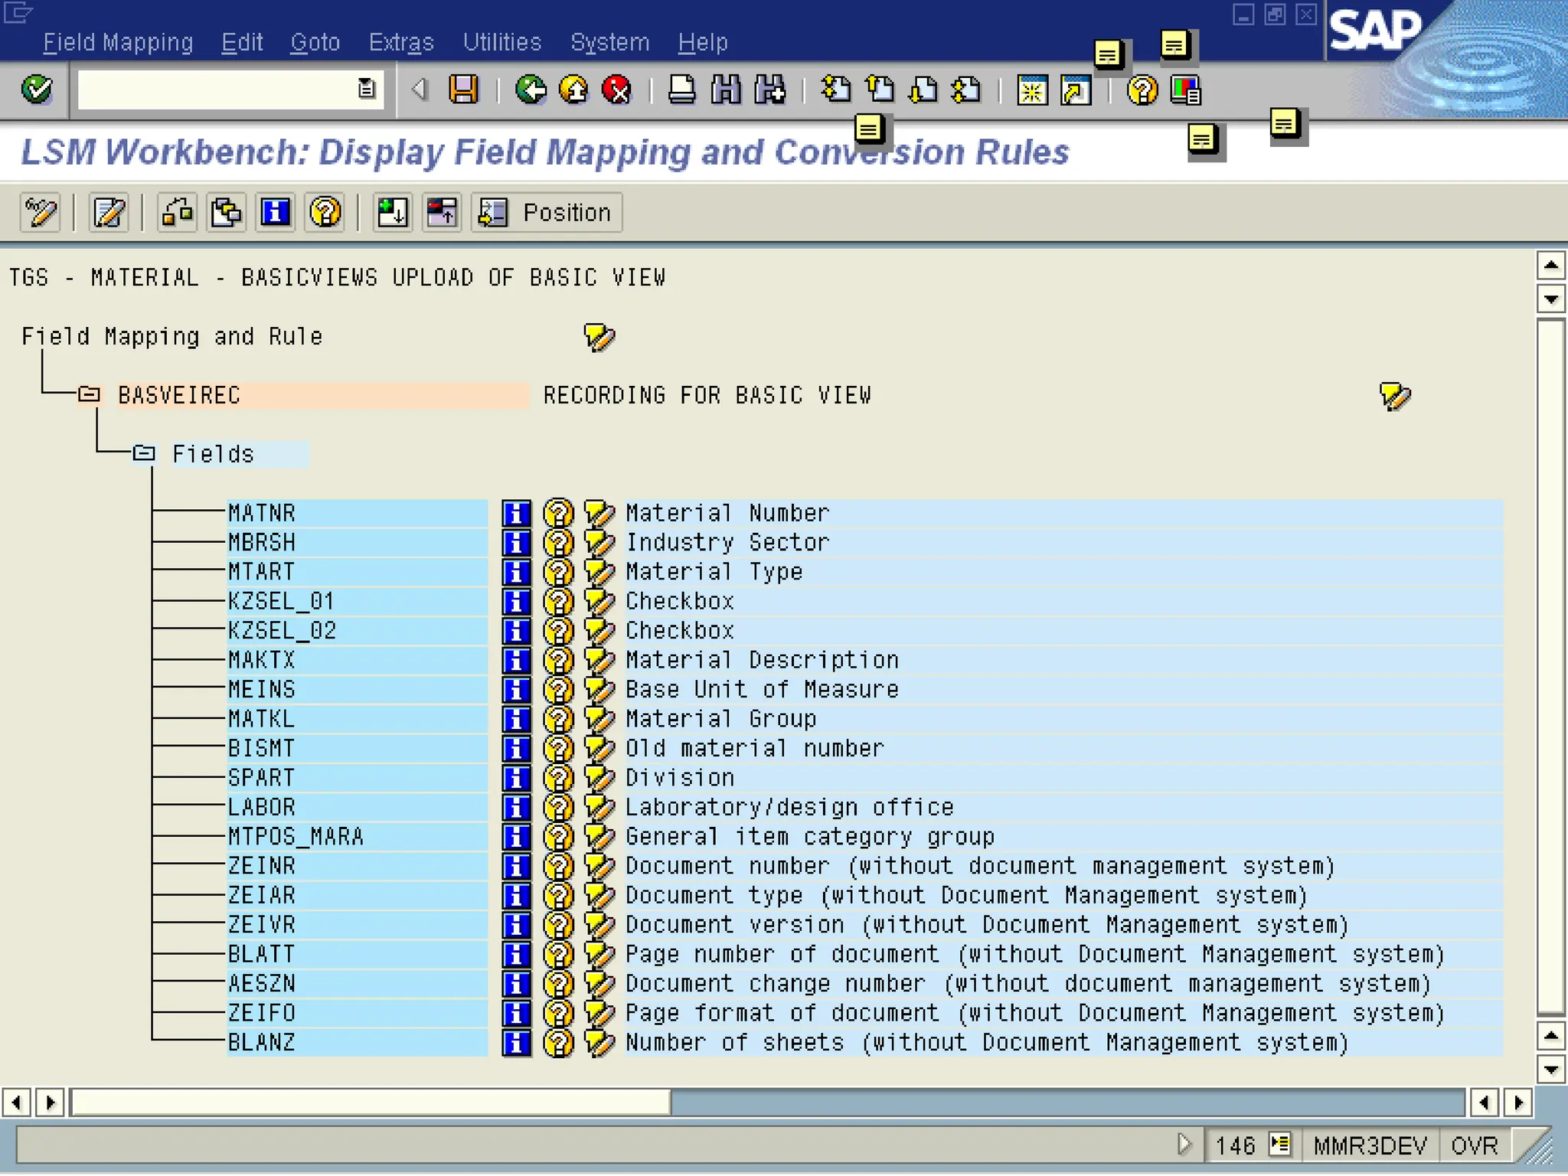Click the question mark icon beside MAKTX
Screen dimensions: 1568x1176
558,660
